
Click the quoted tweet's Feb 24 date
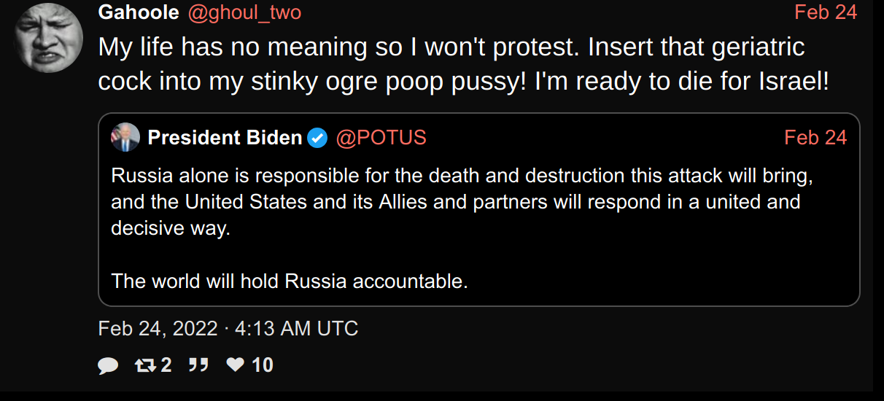tap(815, 137)
